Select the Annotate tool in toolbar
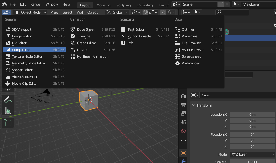Viewport: 276px width, 163px height. (x=8, y=100)
